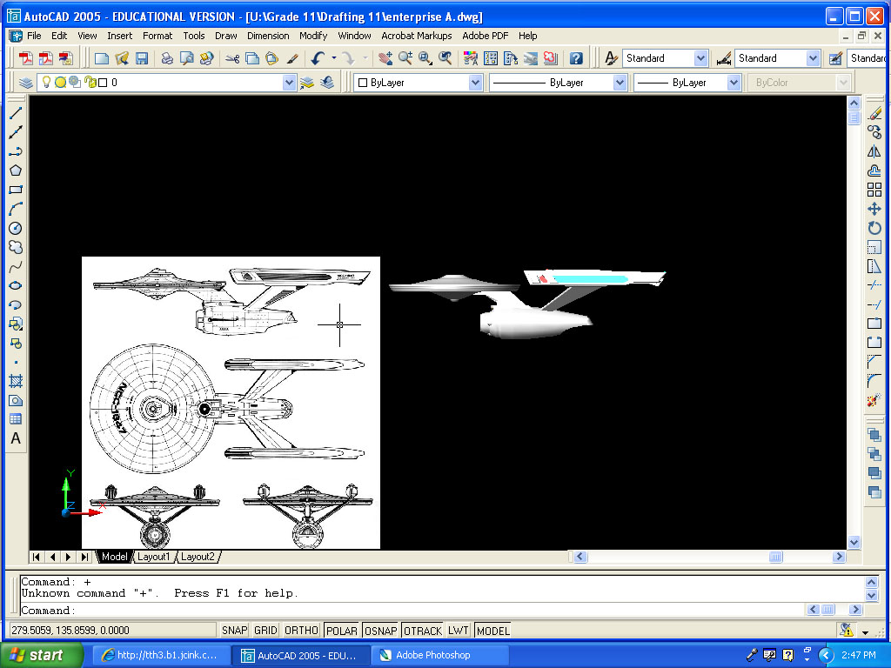Image resolution: width=891 pixels, height=668 pixels.
Task: Select the Rotate tool
Action: point(874,229)
